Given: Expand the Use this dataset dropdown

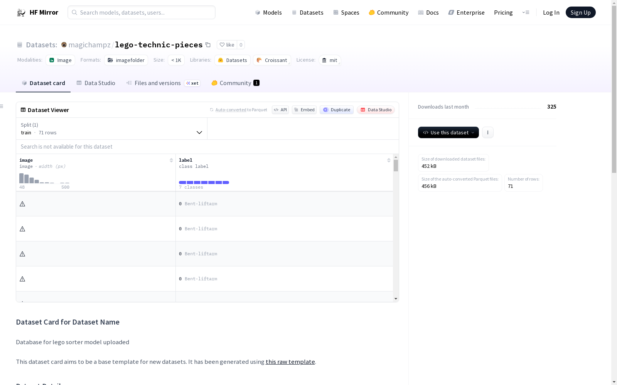Looking at the screenshot, I should point(448,132).
